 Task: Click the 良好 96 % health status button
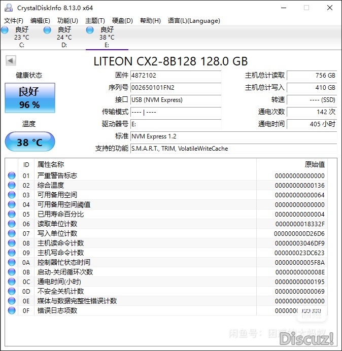click(x=29, y=98)
